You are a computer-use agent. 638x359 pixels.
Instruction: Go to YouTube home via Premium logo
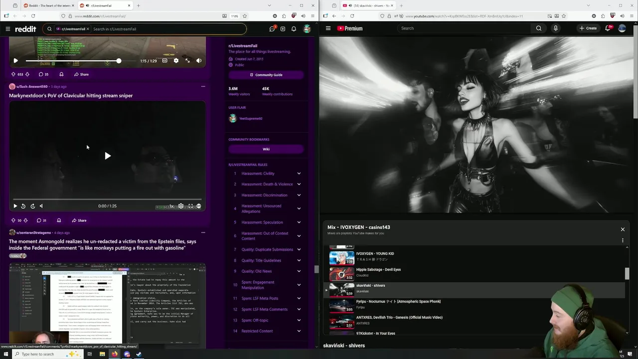coord(350,28)
